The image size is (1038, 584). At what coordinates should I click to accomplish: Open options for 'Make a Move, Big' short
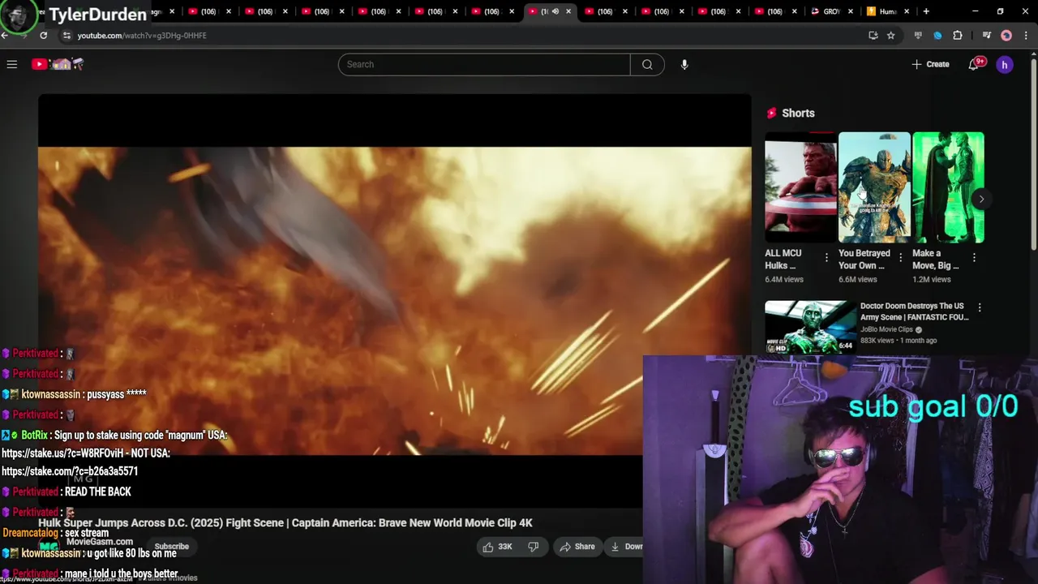pyautogui.click(x=974, y=257)
